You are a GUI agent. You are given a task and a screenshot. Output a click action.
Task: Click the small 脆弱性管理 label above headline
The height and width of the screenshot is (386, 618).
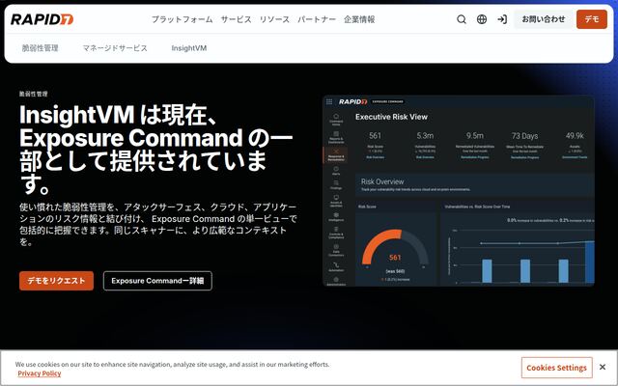point(34,94)
